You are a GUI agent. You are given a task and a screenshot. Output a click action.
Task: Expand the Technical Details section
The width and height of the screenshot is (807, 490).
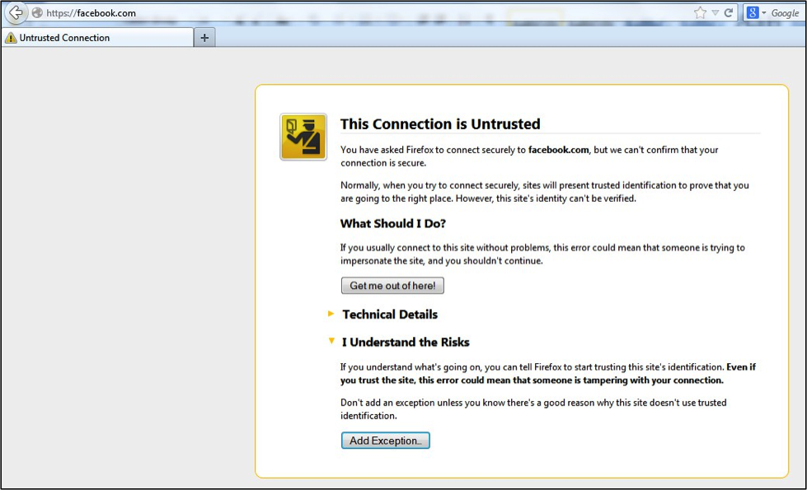pyautogui.click(x=383, y=314)
